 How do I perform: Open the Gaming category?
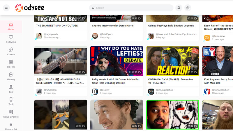[x=11, y=76]
